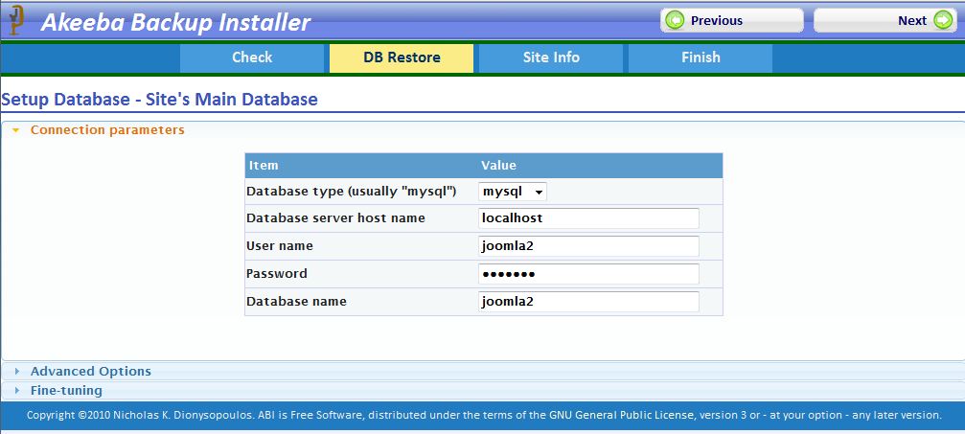
Task: Click the arrow icon beside Advanced Options
Action: (x=17, y=371)
